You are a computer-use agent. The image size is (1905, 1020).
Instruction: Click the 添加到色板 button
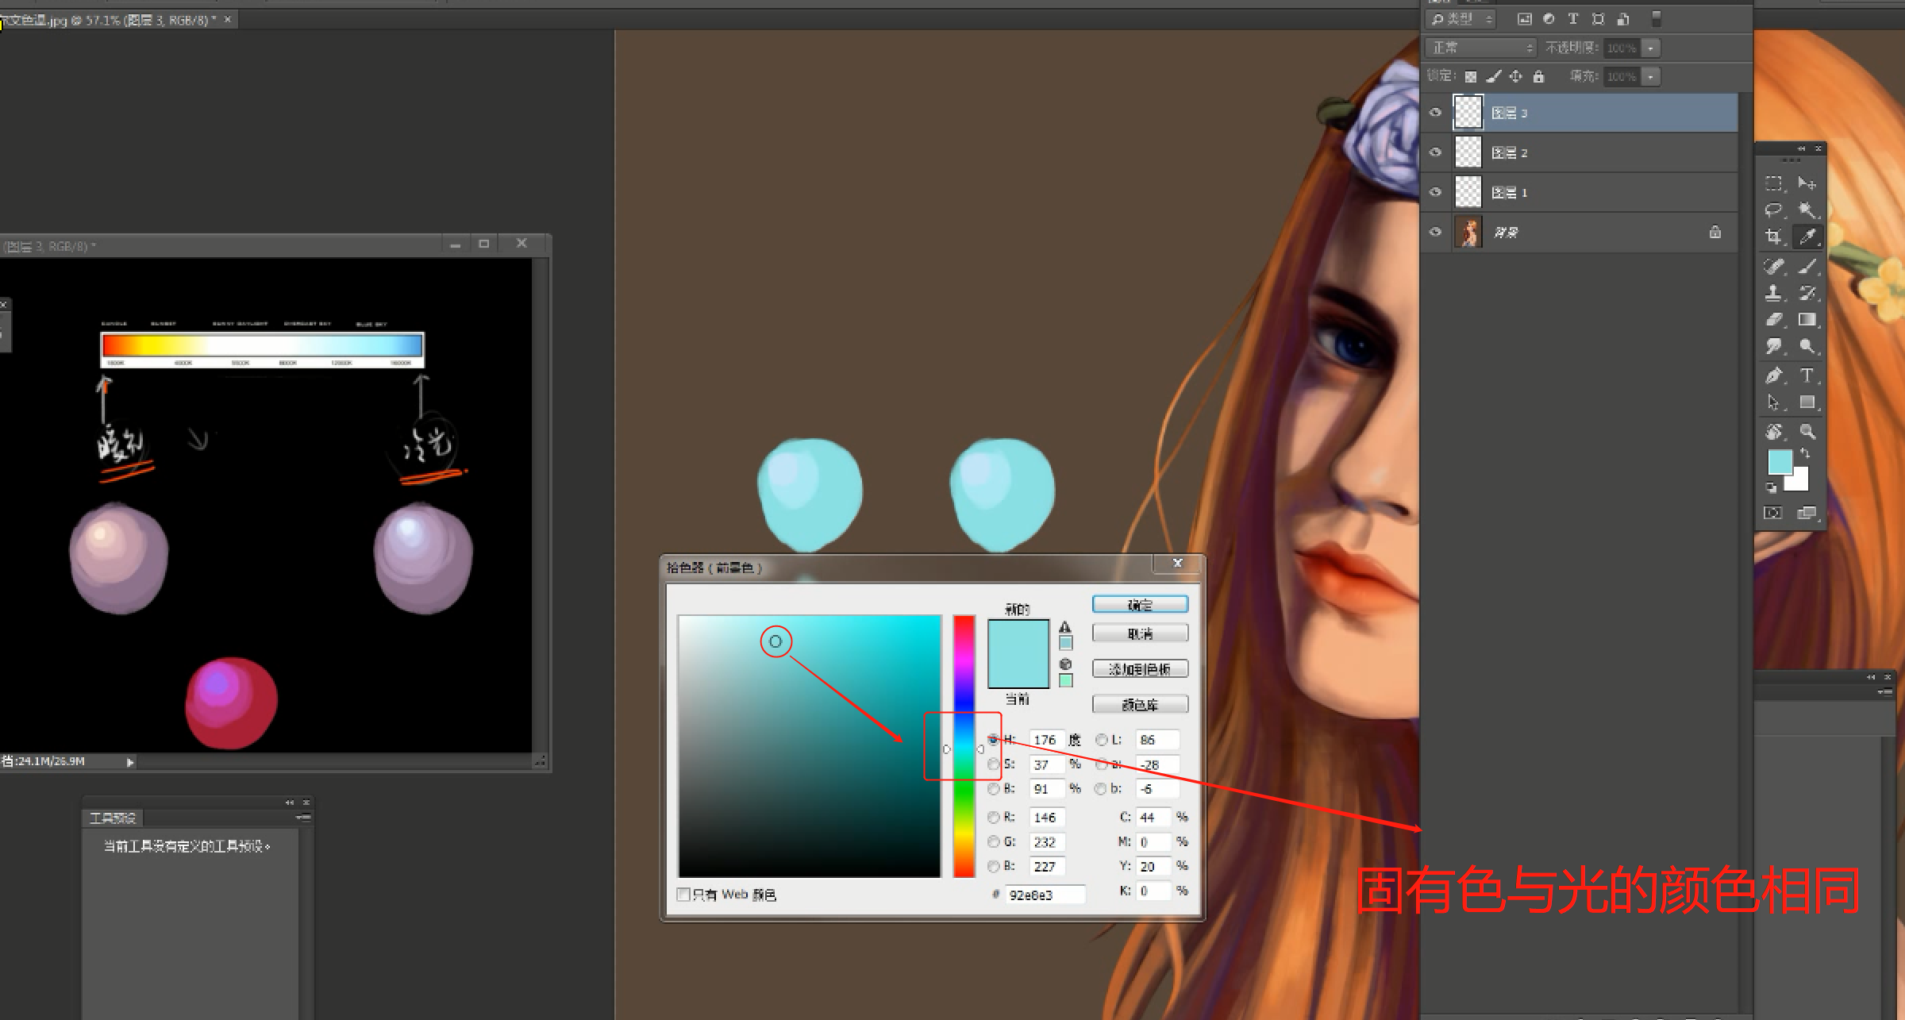click(x=1140, y=669)
